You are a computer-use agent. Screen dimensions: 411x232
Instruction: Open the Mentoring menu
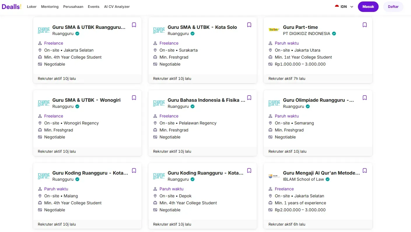pyautogui.click(x=50, y=6)
